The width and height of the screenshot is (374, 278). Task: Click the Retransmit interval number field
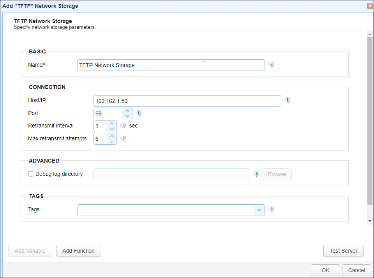coord(101,126)
